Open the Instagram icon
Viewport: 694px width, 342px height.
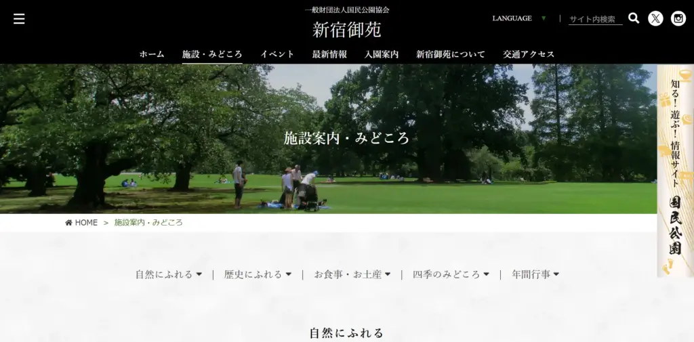click(x=678, y=18)
